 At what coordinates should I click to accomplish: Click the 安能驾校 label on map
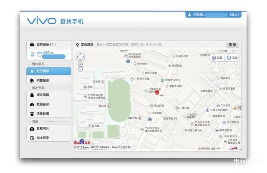(177, 65)
